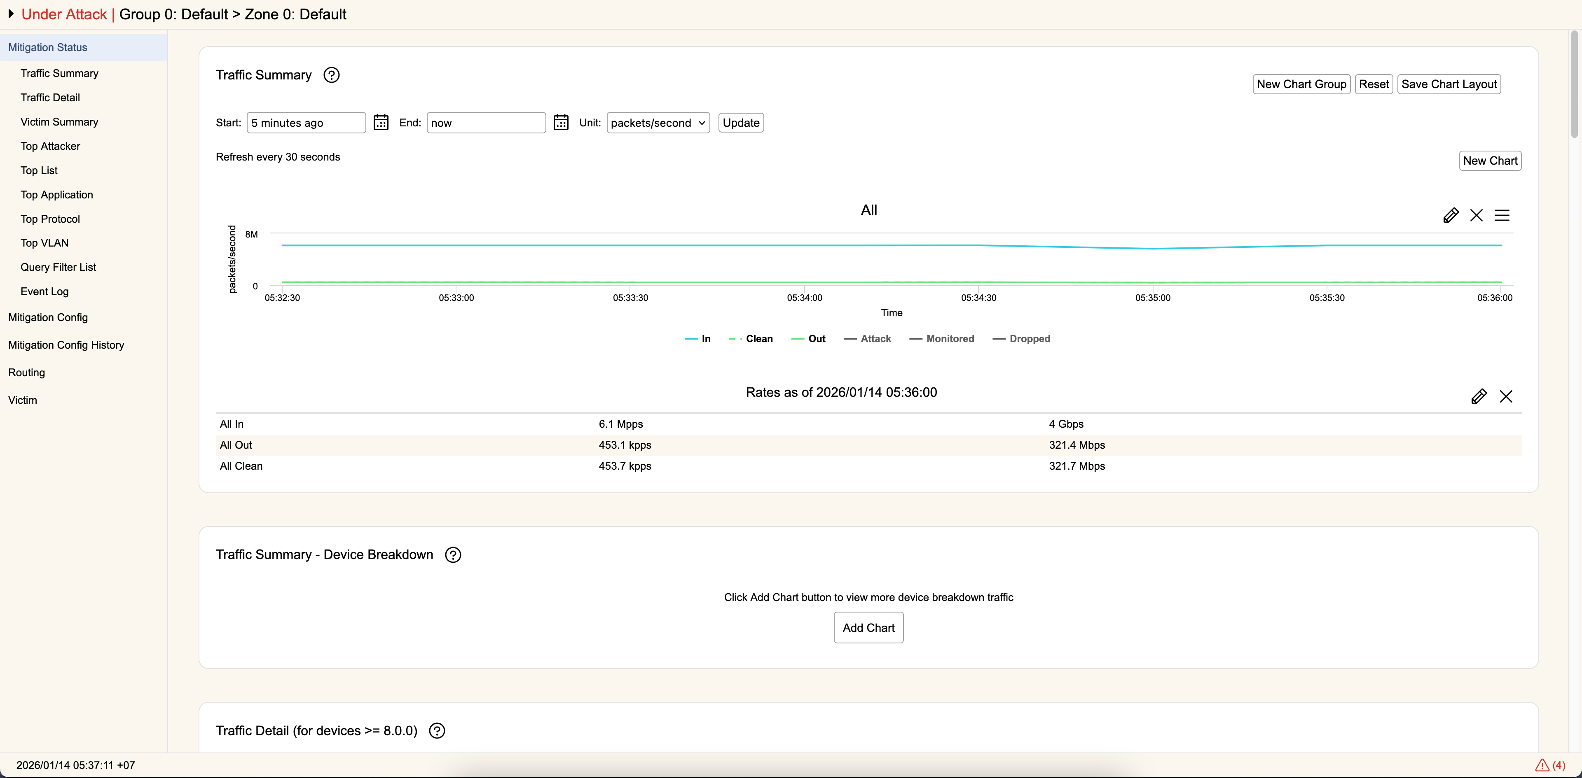Focus the Start time input field
This screenshot has height=778, width=1582.
point(307,123)
